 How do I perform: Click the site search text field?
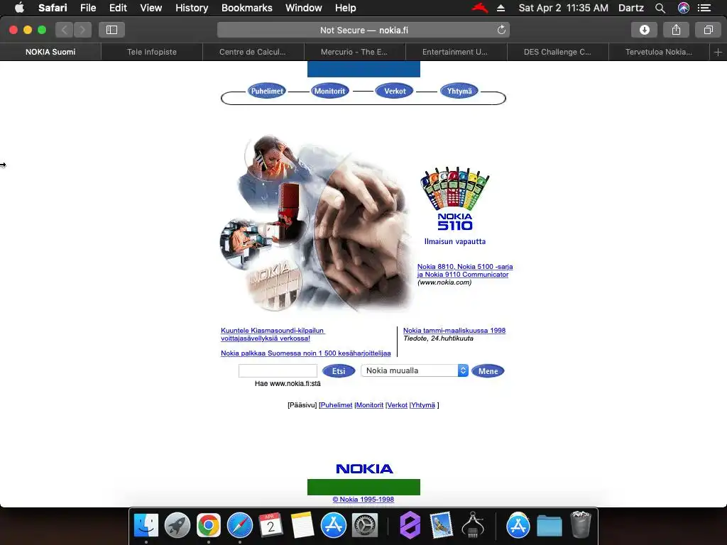click(x=278, y=370)
